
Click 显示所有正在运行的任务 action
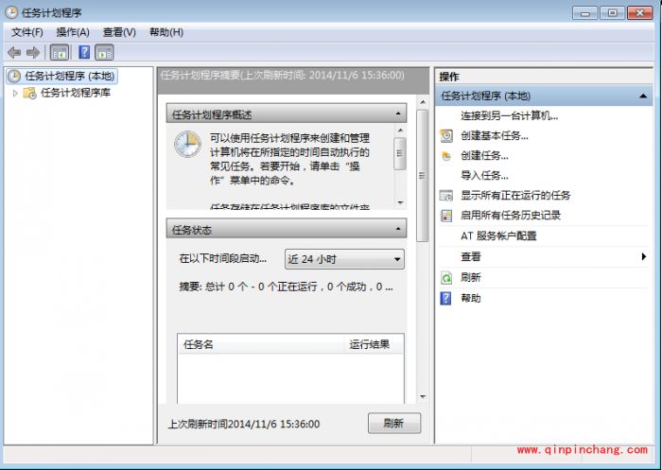coord(515,195)
